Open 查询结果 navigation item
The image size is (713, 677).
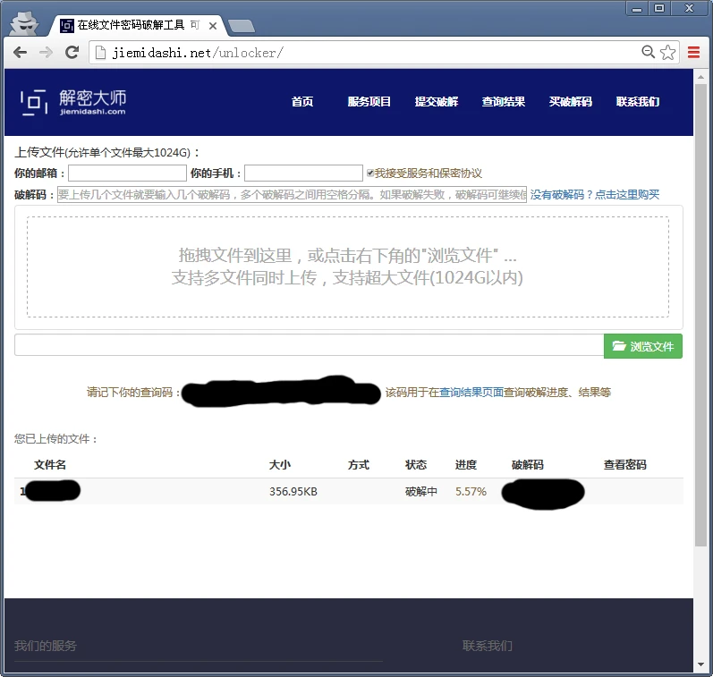click(504, 102)
